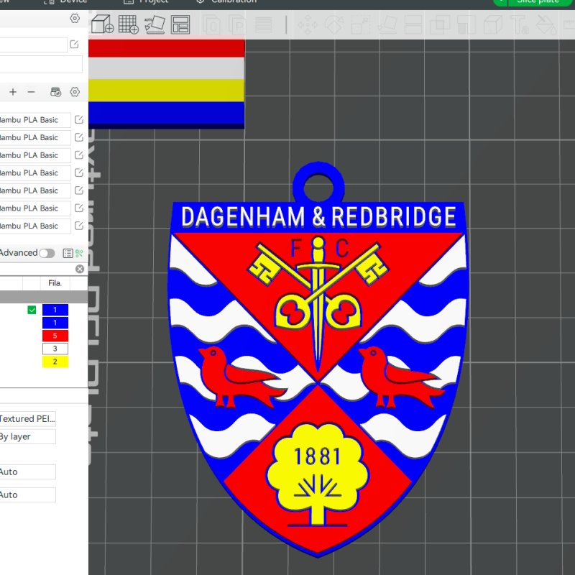575x575 pixels.
Task: Click the Auto orient icon
Action: [x=155, y=24]
